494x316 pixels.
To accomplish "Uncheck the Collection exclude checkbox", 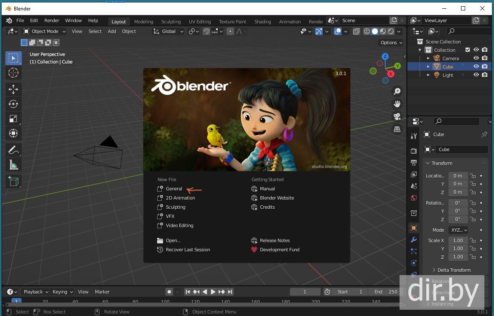I will tap(468, 50).
